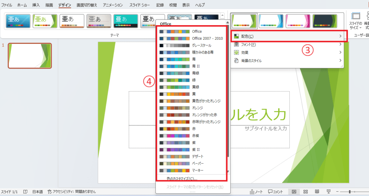The width and height of the screenshot is (369, 196).
Task: Toggle the ノート notes pane button
Action: (x=256, y=192)
